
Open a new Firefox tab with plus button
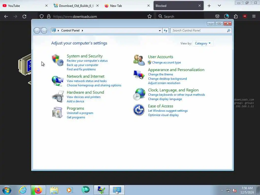(x=209, y=6)
